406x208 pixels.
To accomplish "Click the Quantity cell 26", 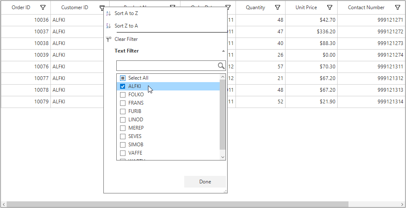I will [261, 55].
